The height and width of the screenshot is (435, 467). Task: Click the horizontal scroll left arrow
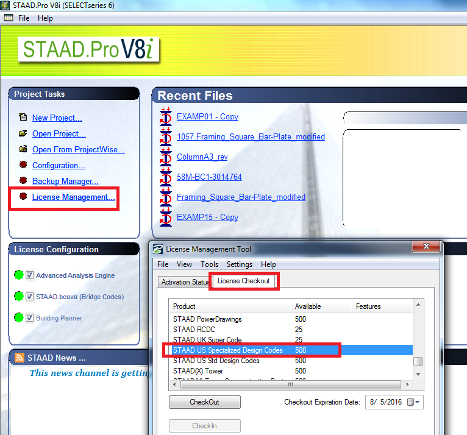[174, 384]
